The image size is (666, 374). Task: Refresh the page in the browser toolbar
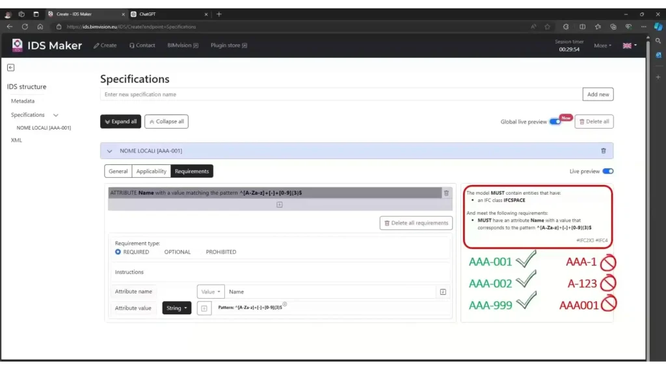pos(25,27)
